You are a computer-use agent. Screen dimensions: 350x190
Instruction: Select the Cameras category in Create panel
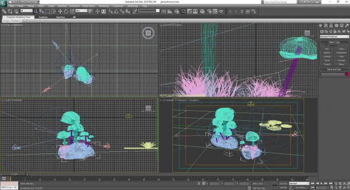tap(335, 32)
